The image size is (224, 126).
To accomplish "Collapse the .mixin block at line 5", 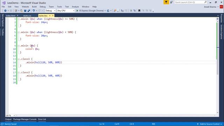I will pyautogui.click(x=19, y=33).
